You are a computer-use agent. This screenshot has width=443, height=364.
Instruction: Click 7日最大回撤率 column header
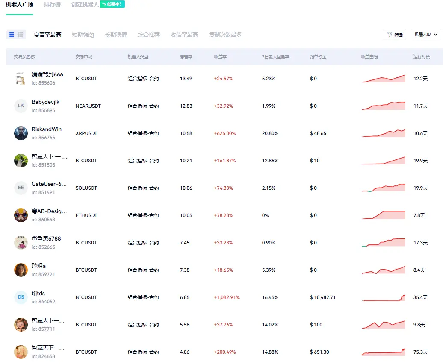(x=275, y=57)
